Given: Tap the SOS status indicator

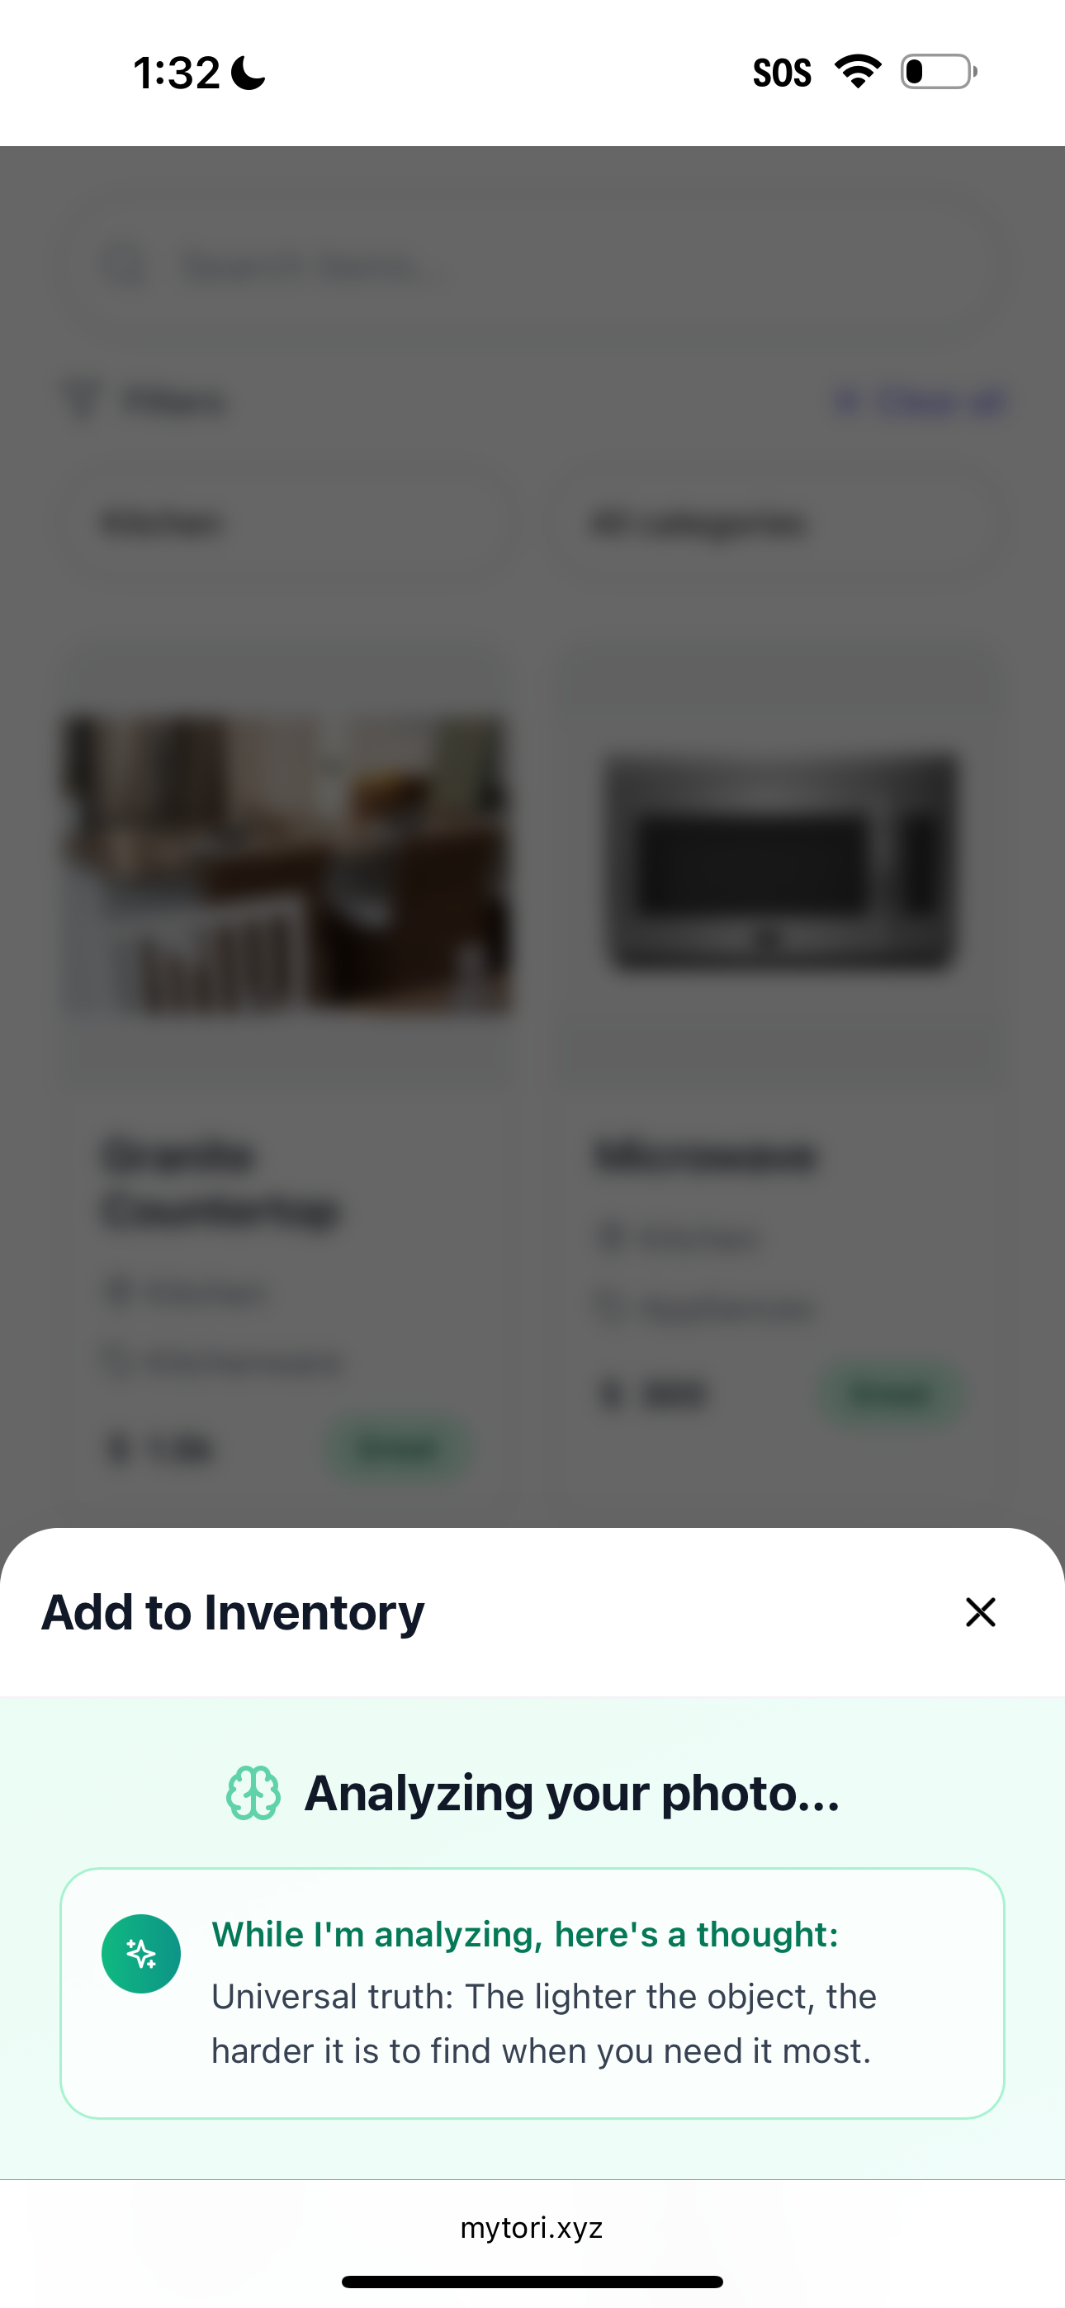Looking at the screenshot, I should click(x=782, y=73).
